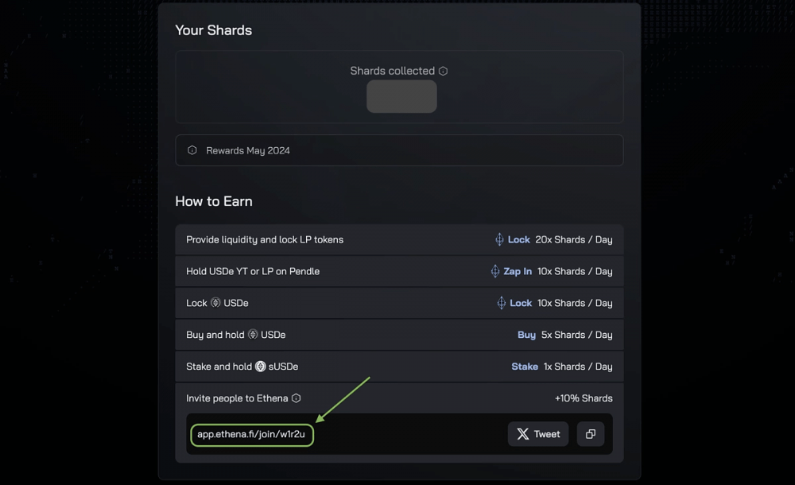The width and height of the screenshot is (795, 485).
Task: Open Lock link for LP tokens
Action: 518,239
